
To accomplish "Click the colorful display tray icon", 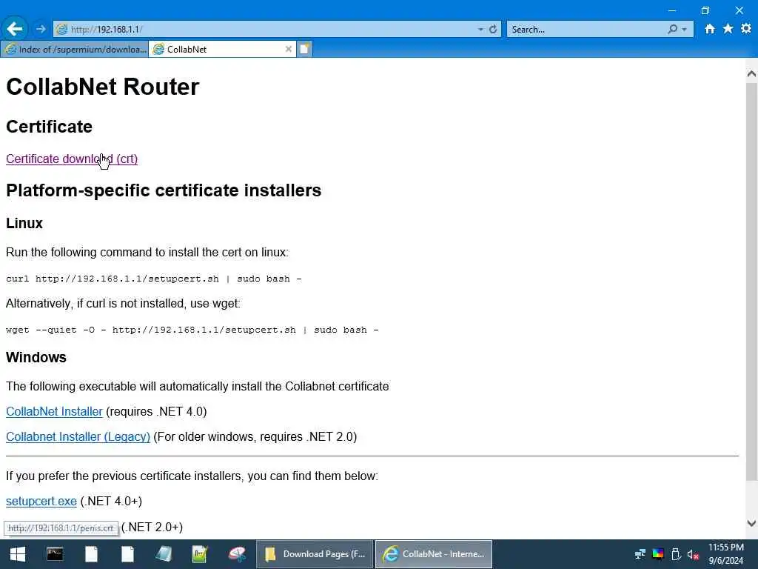I will [x=658, y=554].
